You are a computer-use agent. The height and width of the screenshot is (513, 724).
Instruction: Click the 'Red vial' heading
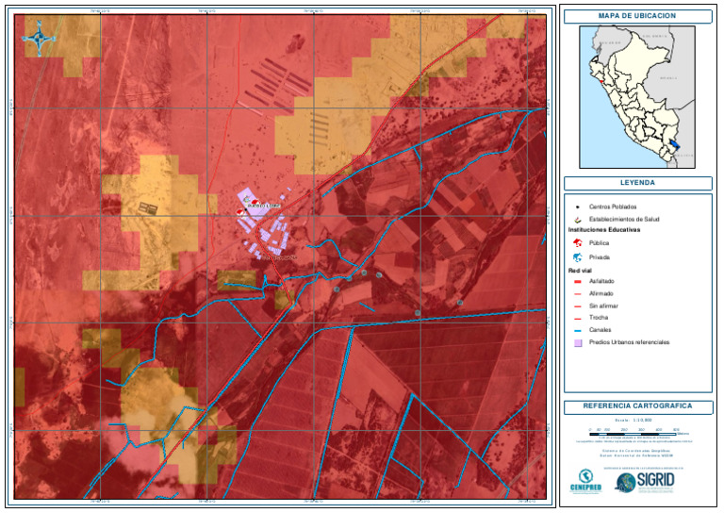pos(580,271)
